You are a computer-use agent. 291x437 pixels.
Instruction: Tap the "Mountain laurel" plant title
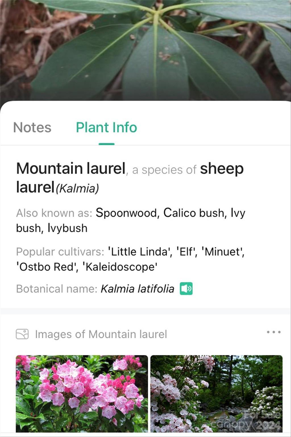tap(71, 168)
